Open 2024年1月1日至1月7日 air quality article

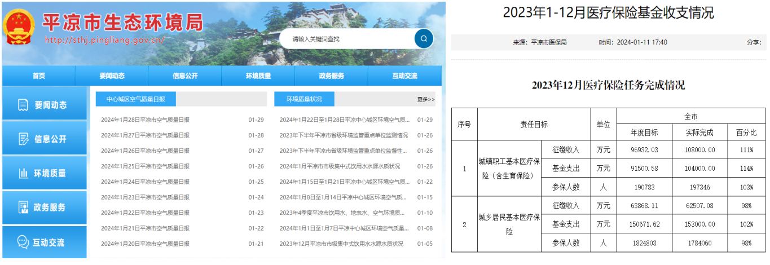point(344,228)
